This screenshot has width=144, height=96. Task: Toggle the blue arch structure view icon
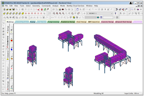(x=132, y=9)
